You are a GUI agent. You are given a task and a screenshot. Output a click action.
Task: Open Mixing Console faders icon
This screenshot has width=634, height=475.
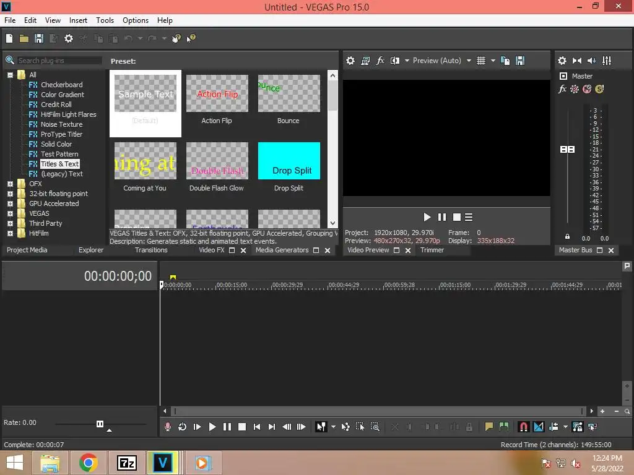[x=607, y=61]
